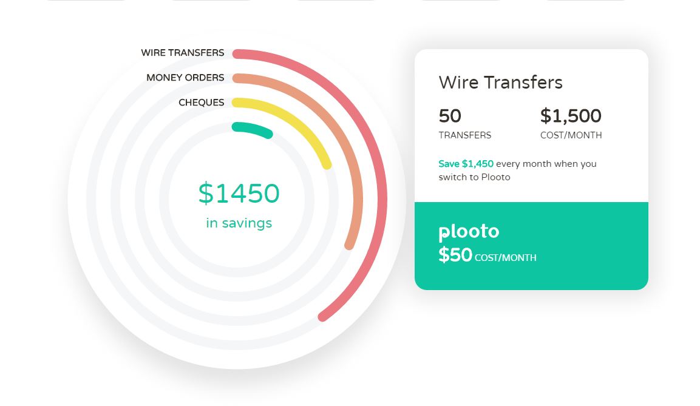Click the short green Plooto arc
The width and height of the screenshot is (700, 406).
252,129
